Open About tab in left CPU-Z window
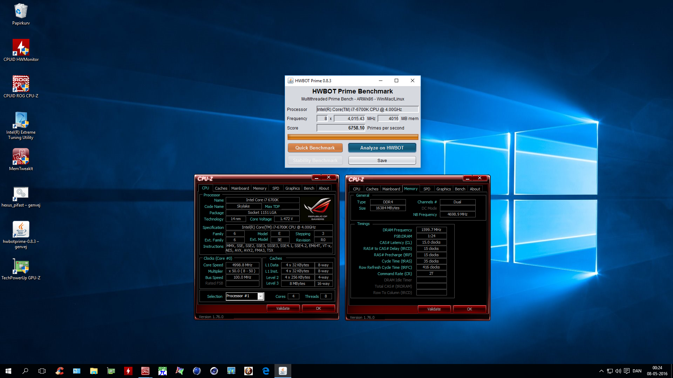 click(324, 188)
